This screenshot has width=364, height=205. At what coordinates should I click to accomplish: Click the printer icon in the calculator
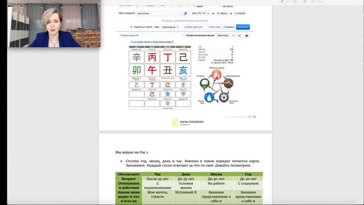point(246,35)
